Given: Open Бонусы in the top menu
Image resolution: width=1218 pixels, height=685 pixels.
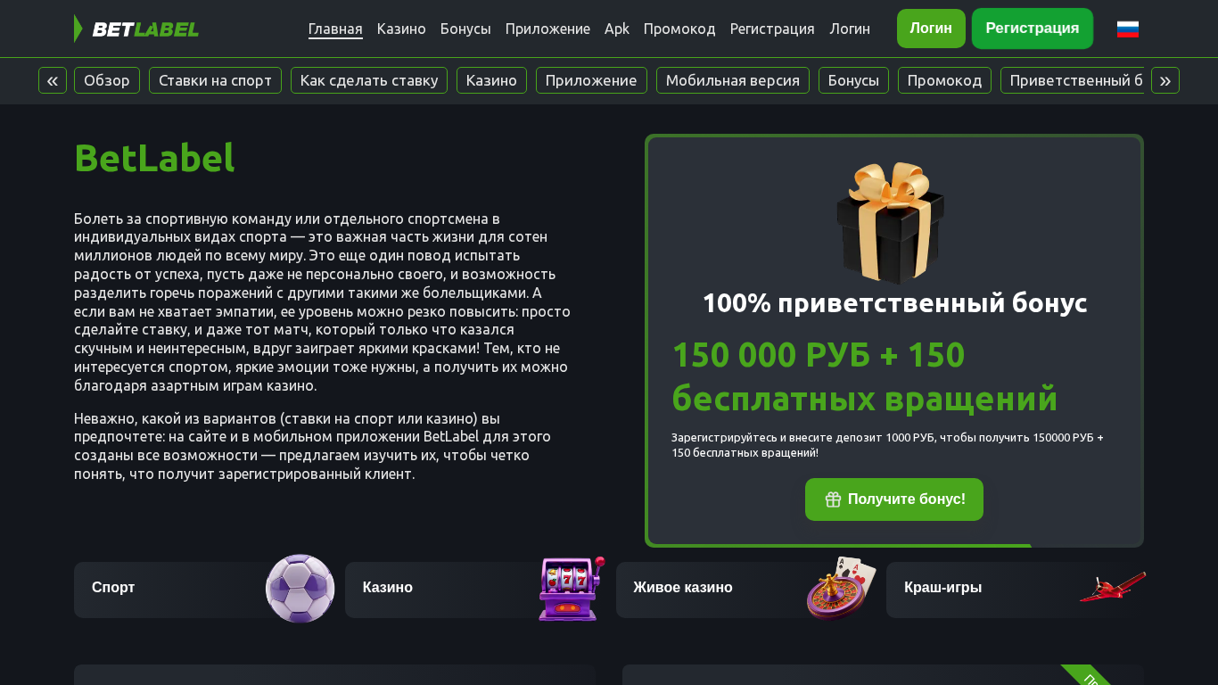Looking at the screenshot, I should (465, 29).
